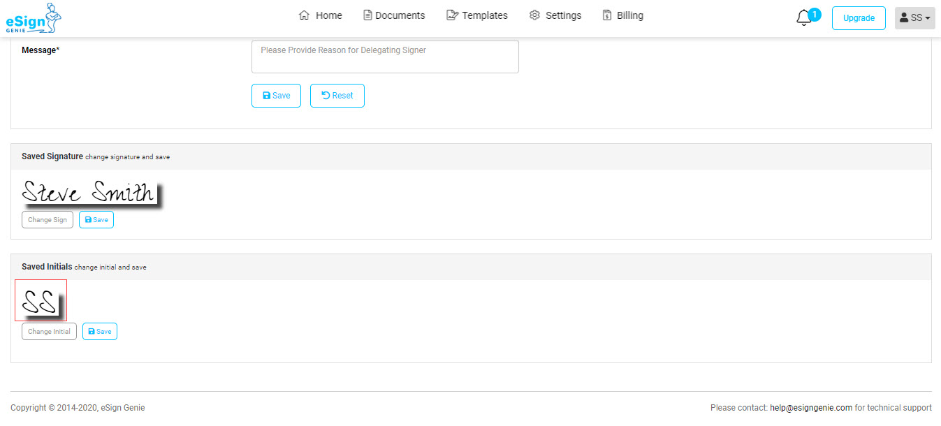This screenshot has height=426, width=941.
Task: Save the delegation message
Action: pos(276,96)
